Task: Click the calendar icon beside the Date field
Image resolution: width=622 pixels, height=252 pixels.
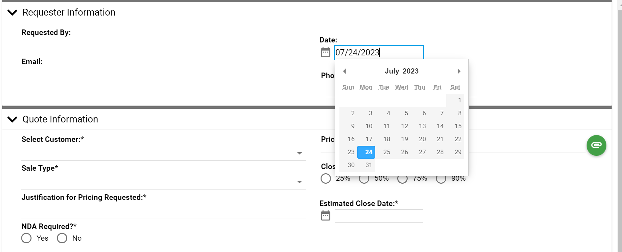Action: [325, 52]
